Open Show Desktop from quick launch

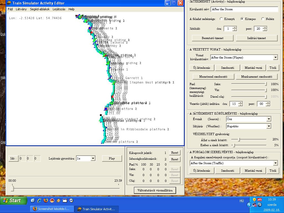coord(33,200)
